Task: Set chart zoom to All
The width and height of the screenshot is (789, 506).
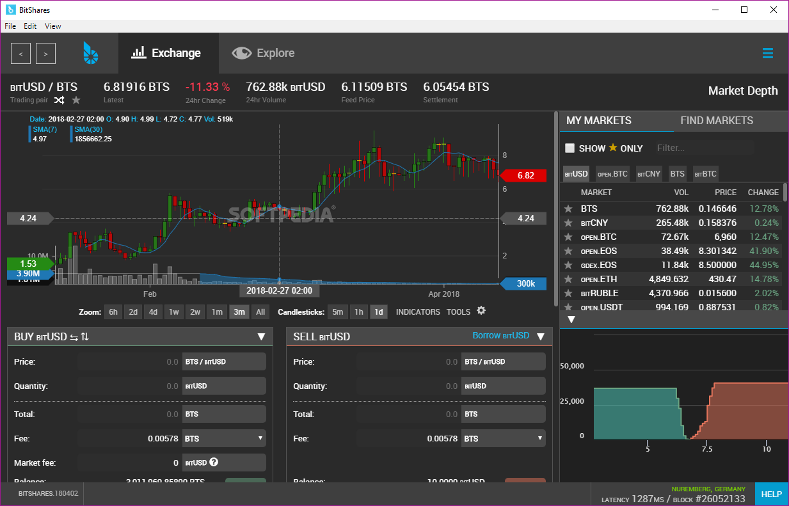Action: coord(260,312)
